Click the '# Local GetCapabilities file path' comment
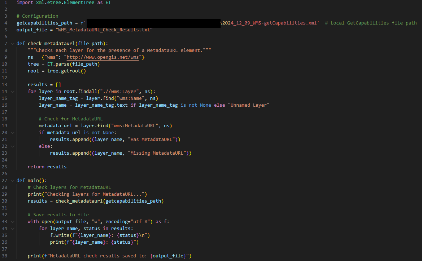 point(371,23)
